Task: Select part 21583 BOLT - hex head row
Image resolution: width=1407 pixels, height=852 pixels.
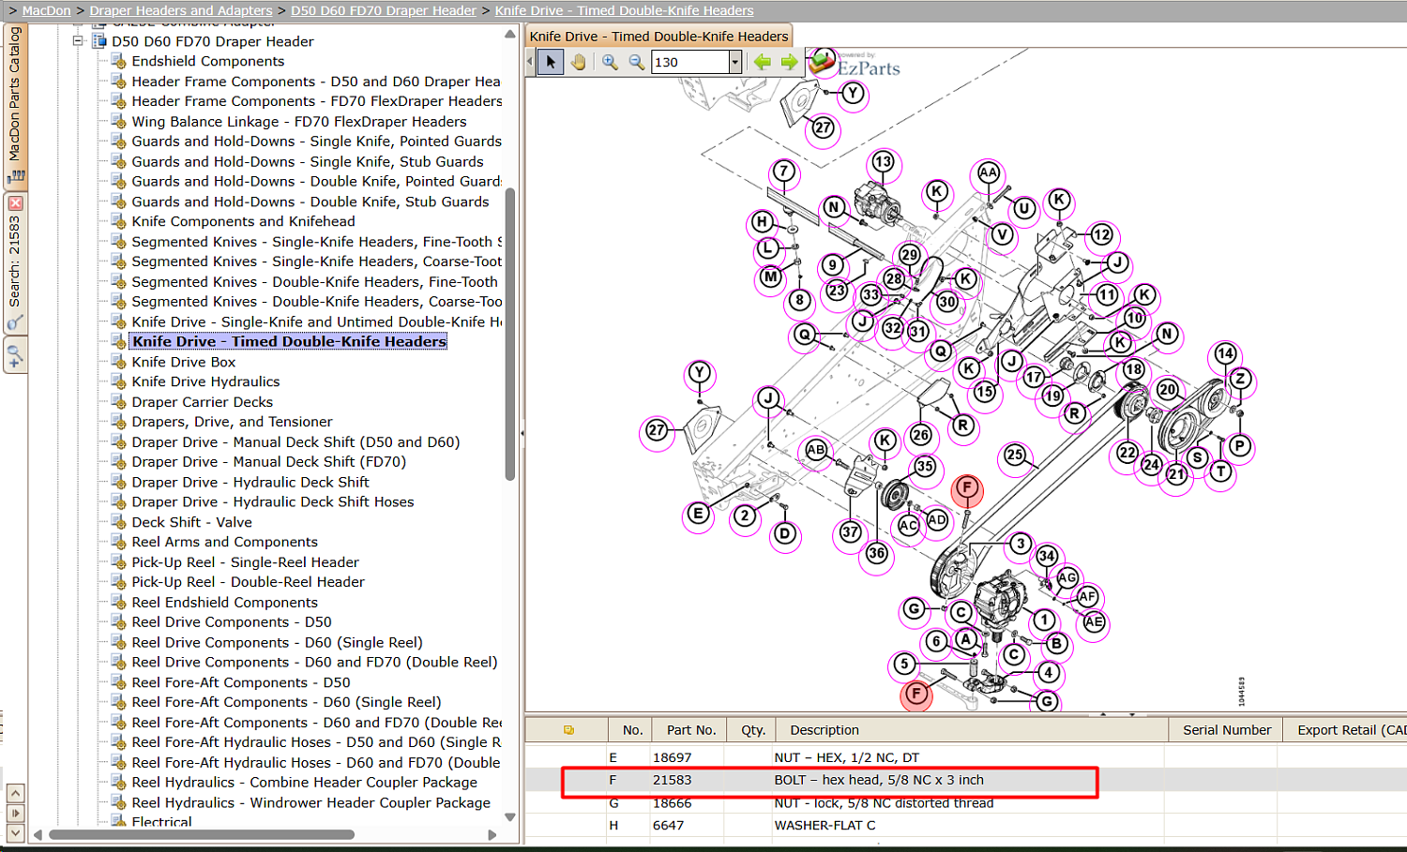Action: click(965, 780)
